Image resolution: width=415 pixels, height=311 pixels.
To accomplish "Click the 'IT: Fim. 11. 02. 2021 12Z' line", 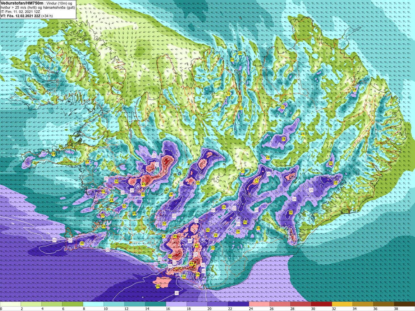I will (x=20, y=11).
